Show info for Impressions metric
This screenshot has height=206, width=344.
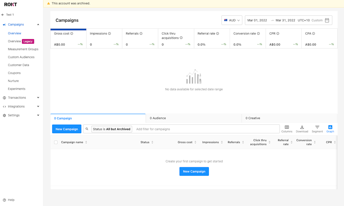(x=110, y=33)
